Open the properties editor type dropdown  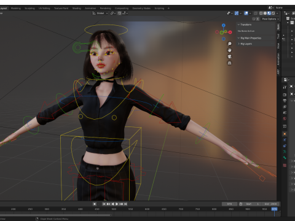tap(286, 80)
